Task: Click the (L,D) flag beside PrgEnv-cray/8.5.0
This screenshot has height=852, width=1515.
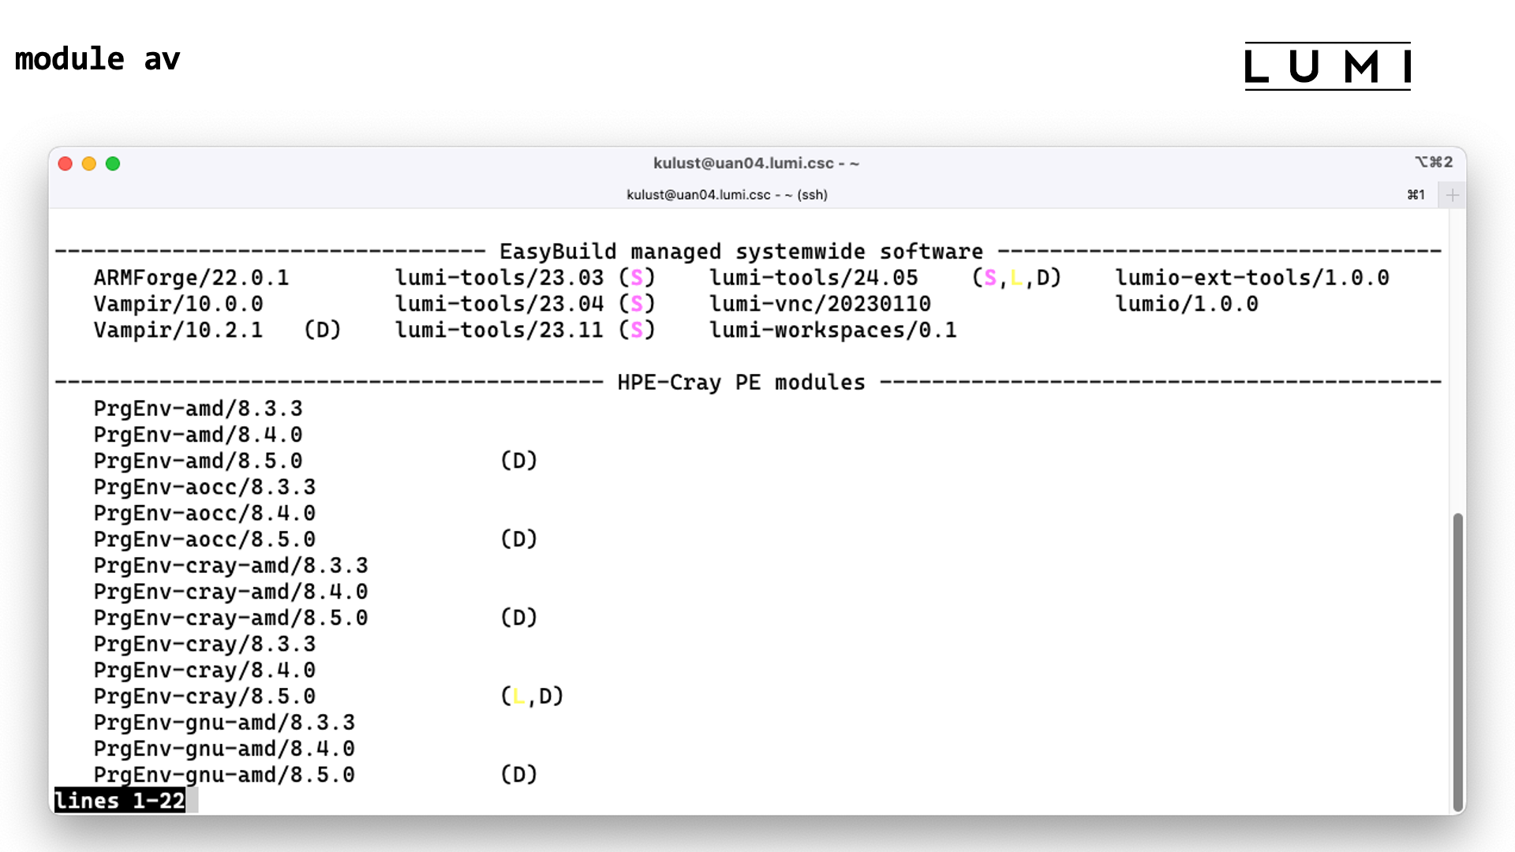Action: tap(532, 697)
